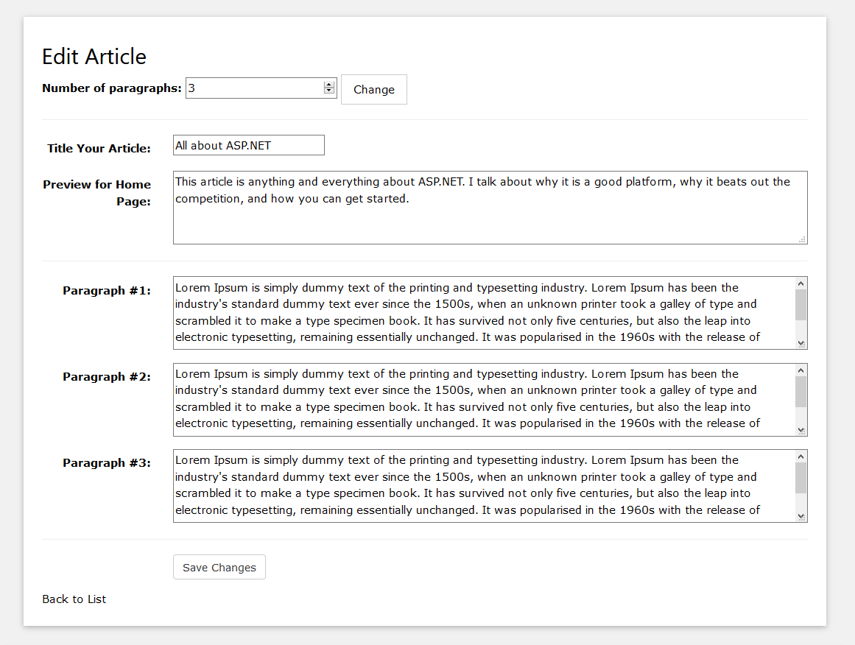Viewport: 855px width, 645px height.
Task: Click inside the Preview for Home Page textarea
Action: (490, 207)
